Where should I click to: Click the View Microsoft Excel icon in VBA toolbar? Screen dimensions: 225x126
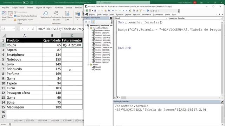click(x=87, y=10)
